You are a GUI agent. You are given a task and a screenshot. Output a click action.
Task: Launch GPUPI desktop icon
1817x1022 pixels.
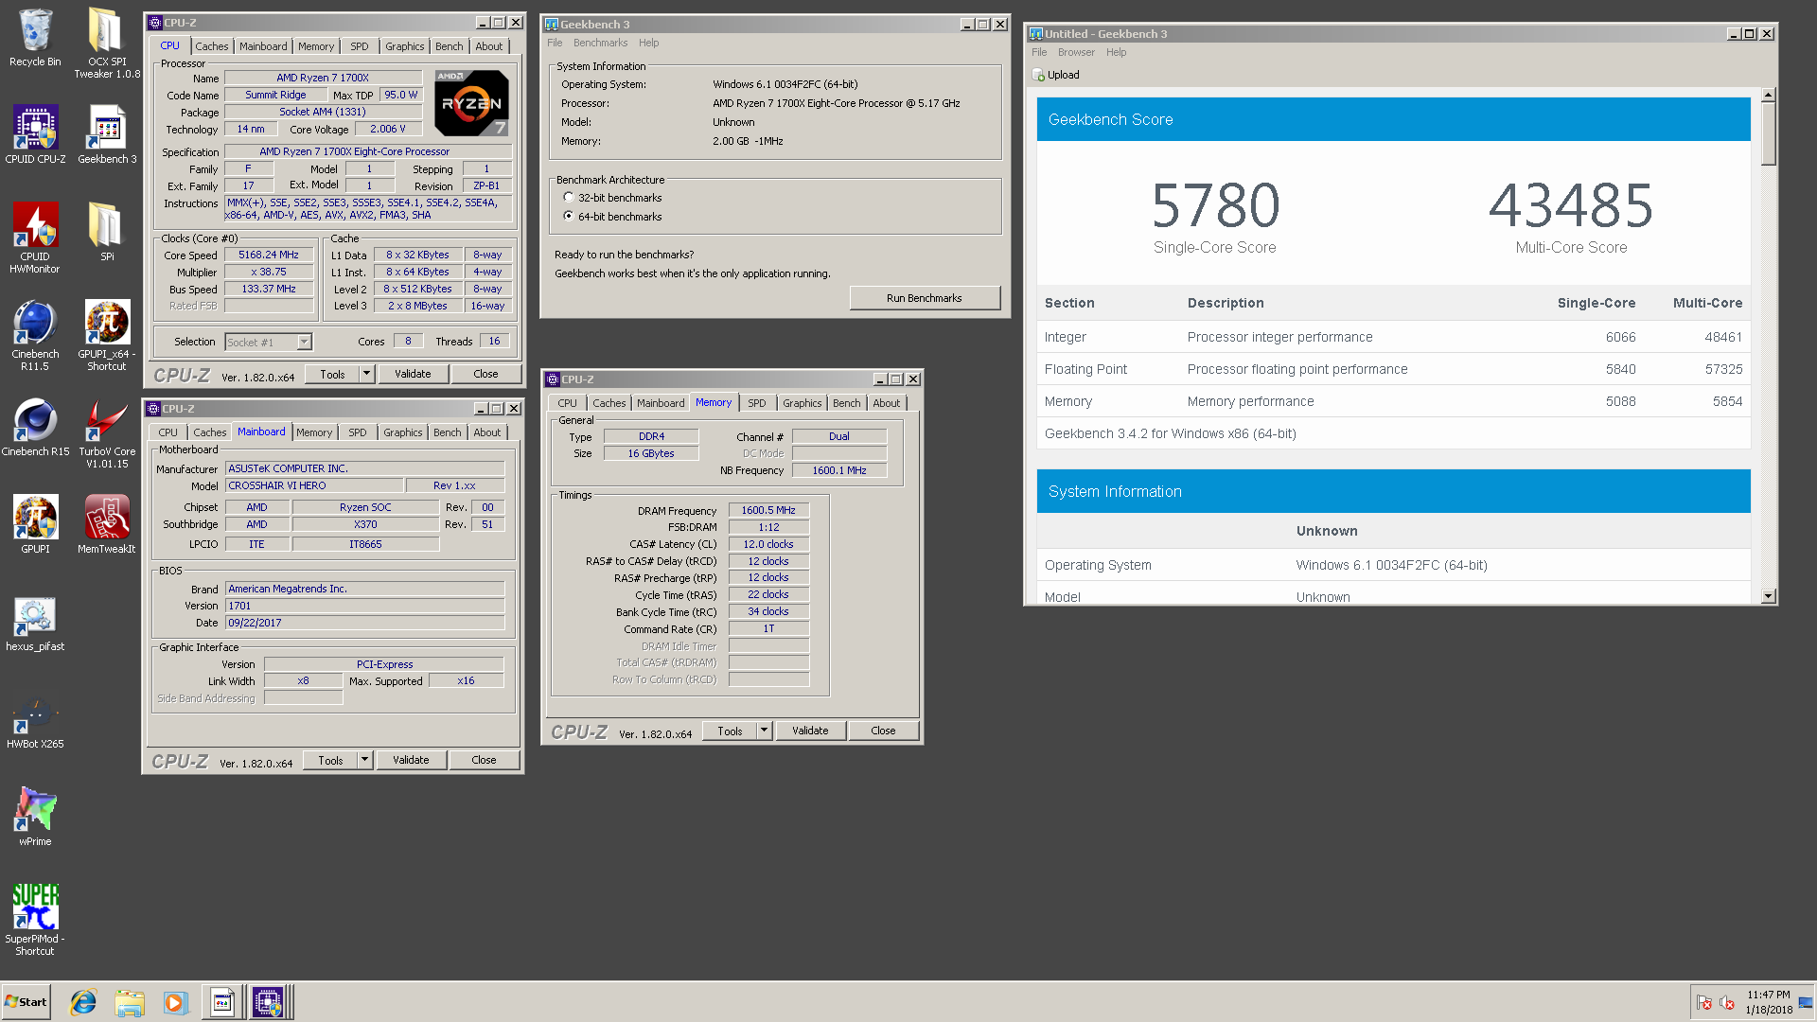coord(35,525)
